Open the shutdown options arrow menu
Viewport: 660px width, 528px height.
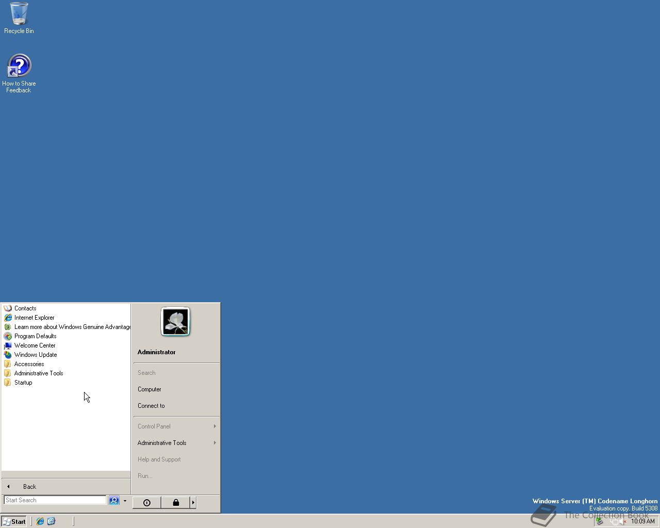(x=193, y=503)
